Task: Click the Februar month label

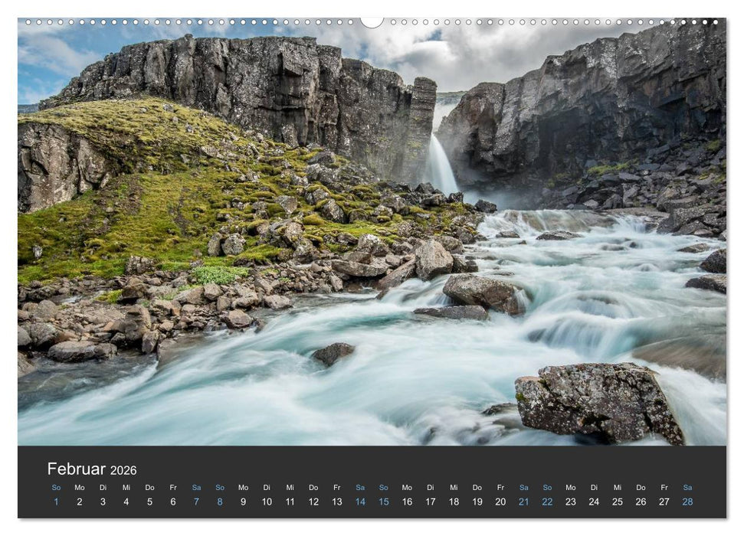Action: click(x=77, y=469)
